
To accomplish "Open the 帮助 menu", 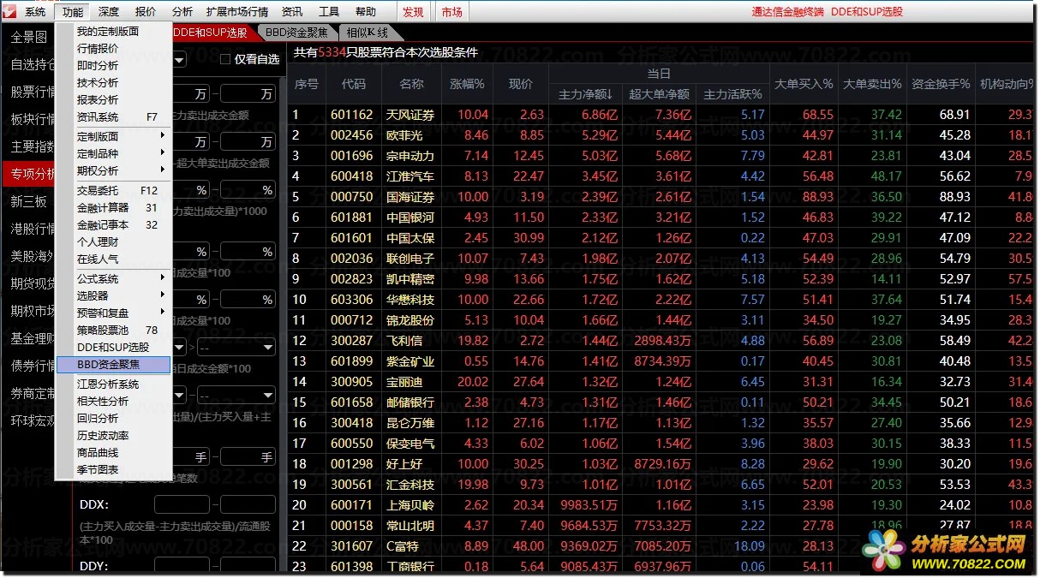I will [365, 11].
